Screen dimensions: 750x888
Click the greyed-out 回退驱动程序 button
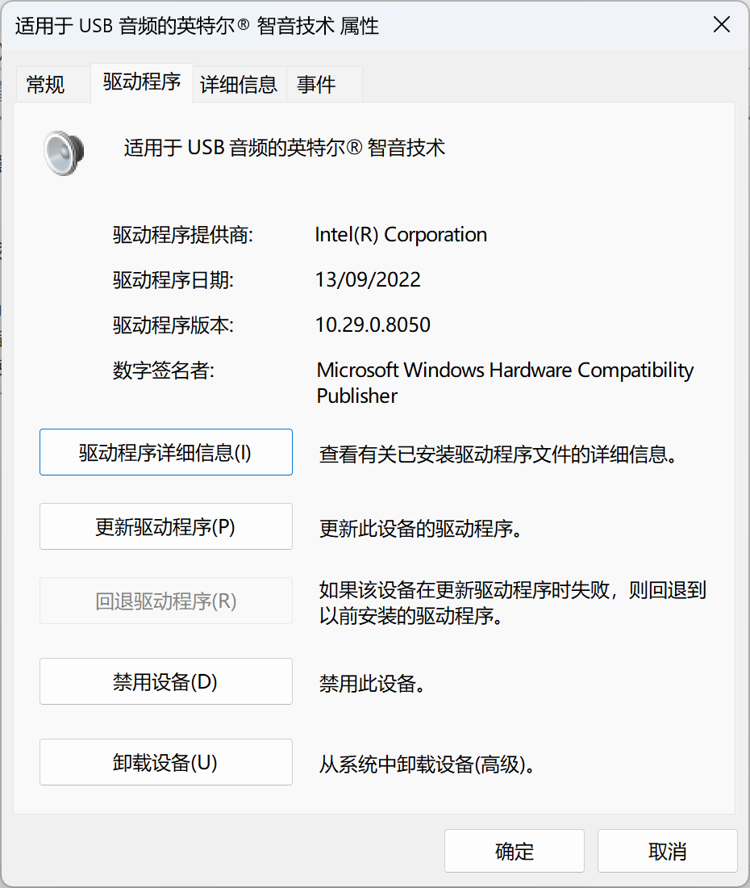click(x=165, y=601)
